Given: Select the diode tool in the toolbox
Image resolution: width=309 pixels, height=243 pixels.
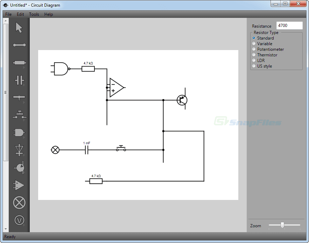Looking at the screenshot, I should click(x=19, y=150).
